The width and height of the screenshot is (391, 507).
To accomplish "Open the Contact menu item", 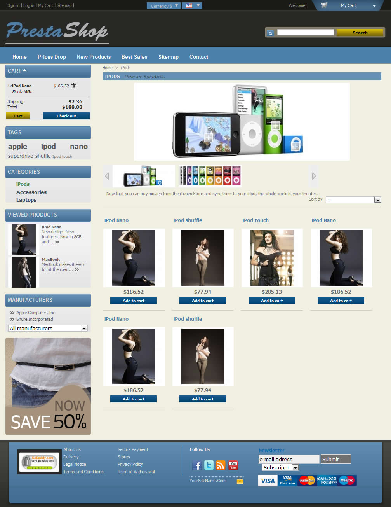I will click(199, 57).
